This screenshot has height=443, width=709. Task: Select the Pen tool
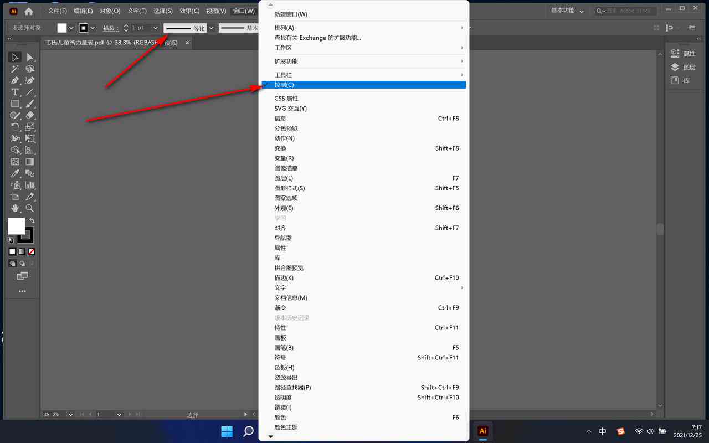pos(15,81)
